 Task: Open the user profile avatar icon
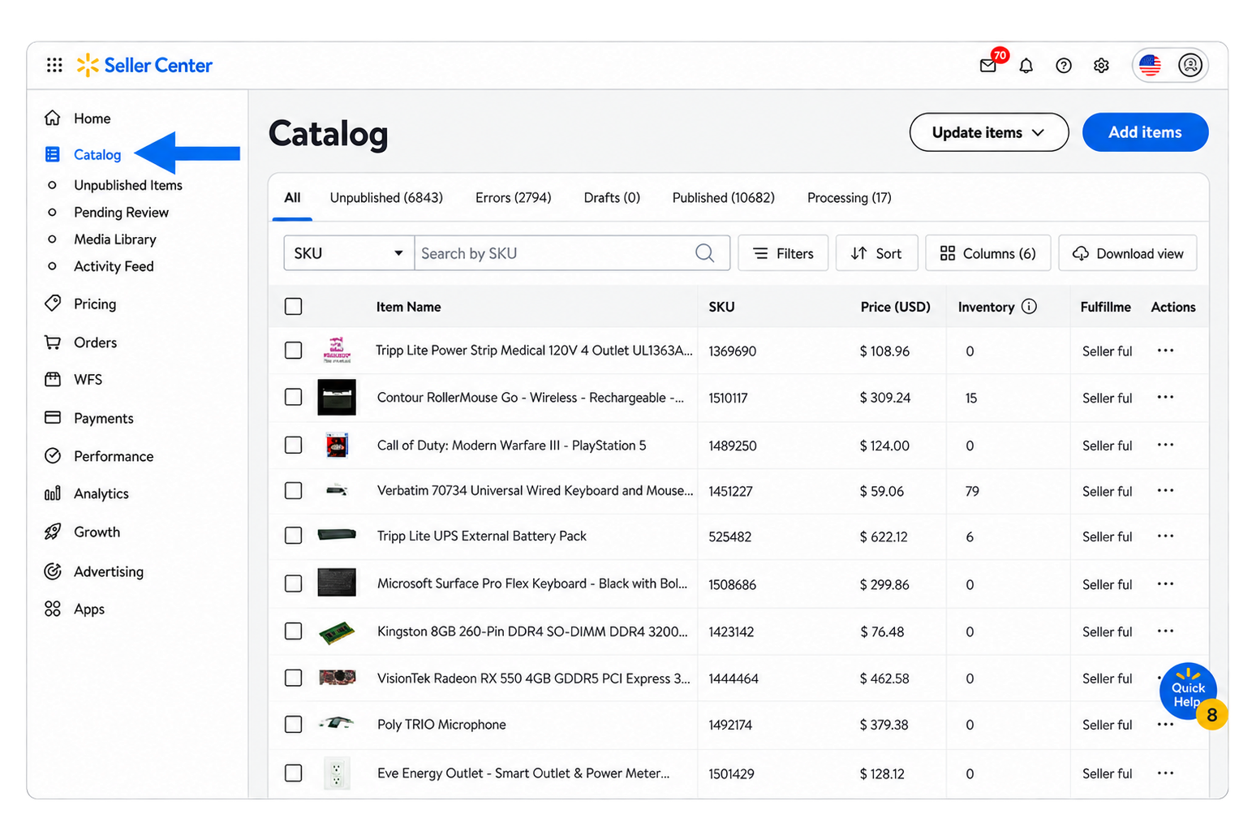(x=1190, y=65)
